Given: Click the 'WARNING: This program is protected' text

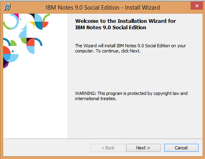Looking at the screenshot, I should tap(131, 96).
